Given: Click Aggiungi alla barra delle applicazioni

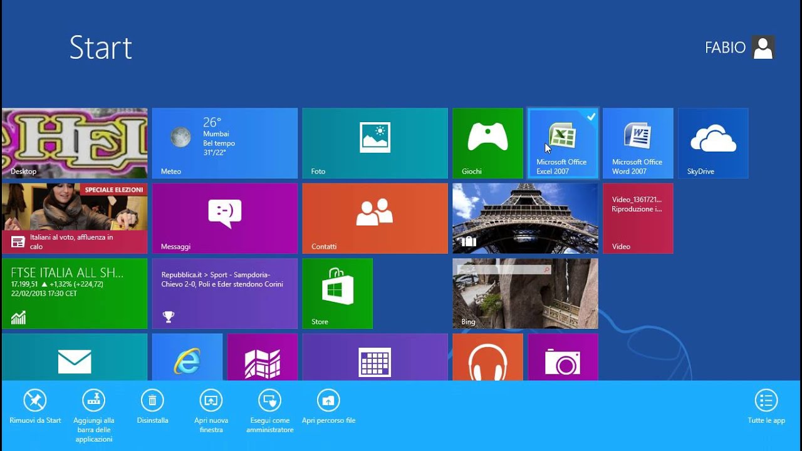Looking at the screenshot, I should [x=93, y=416].
